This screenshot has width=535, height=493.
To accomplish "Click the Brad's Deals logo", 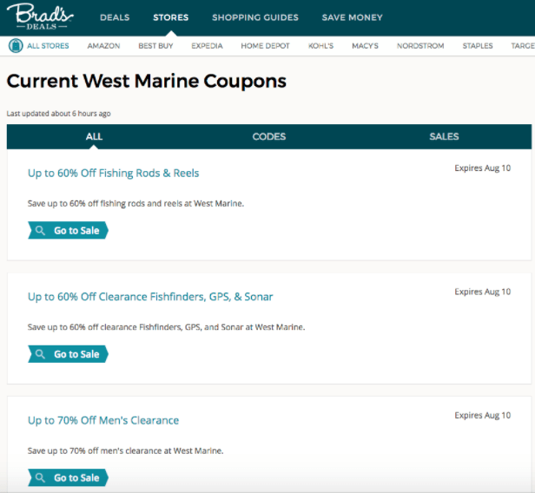I will coord(43,16).
